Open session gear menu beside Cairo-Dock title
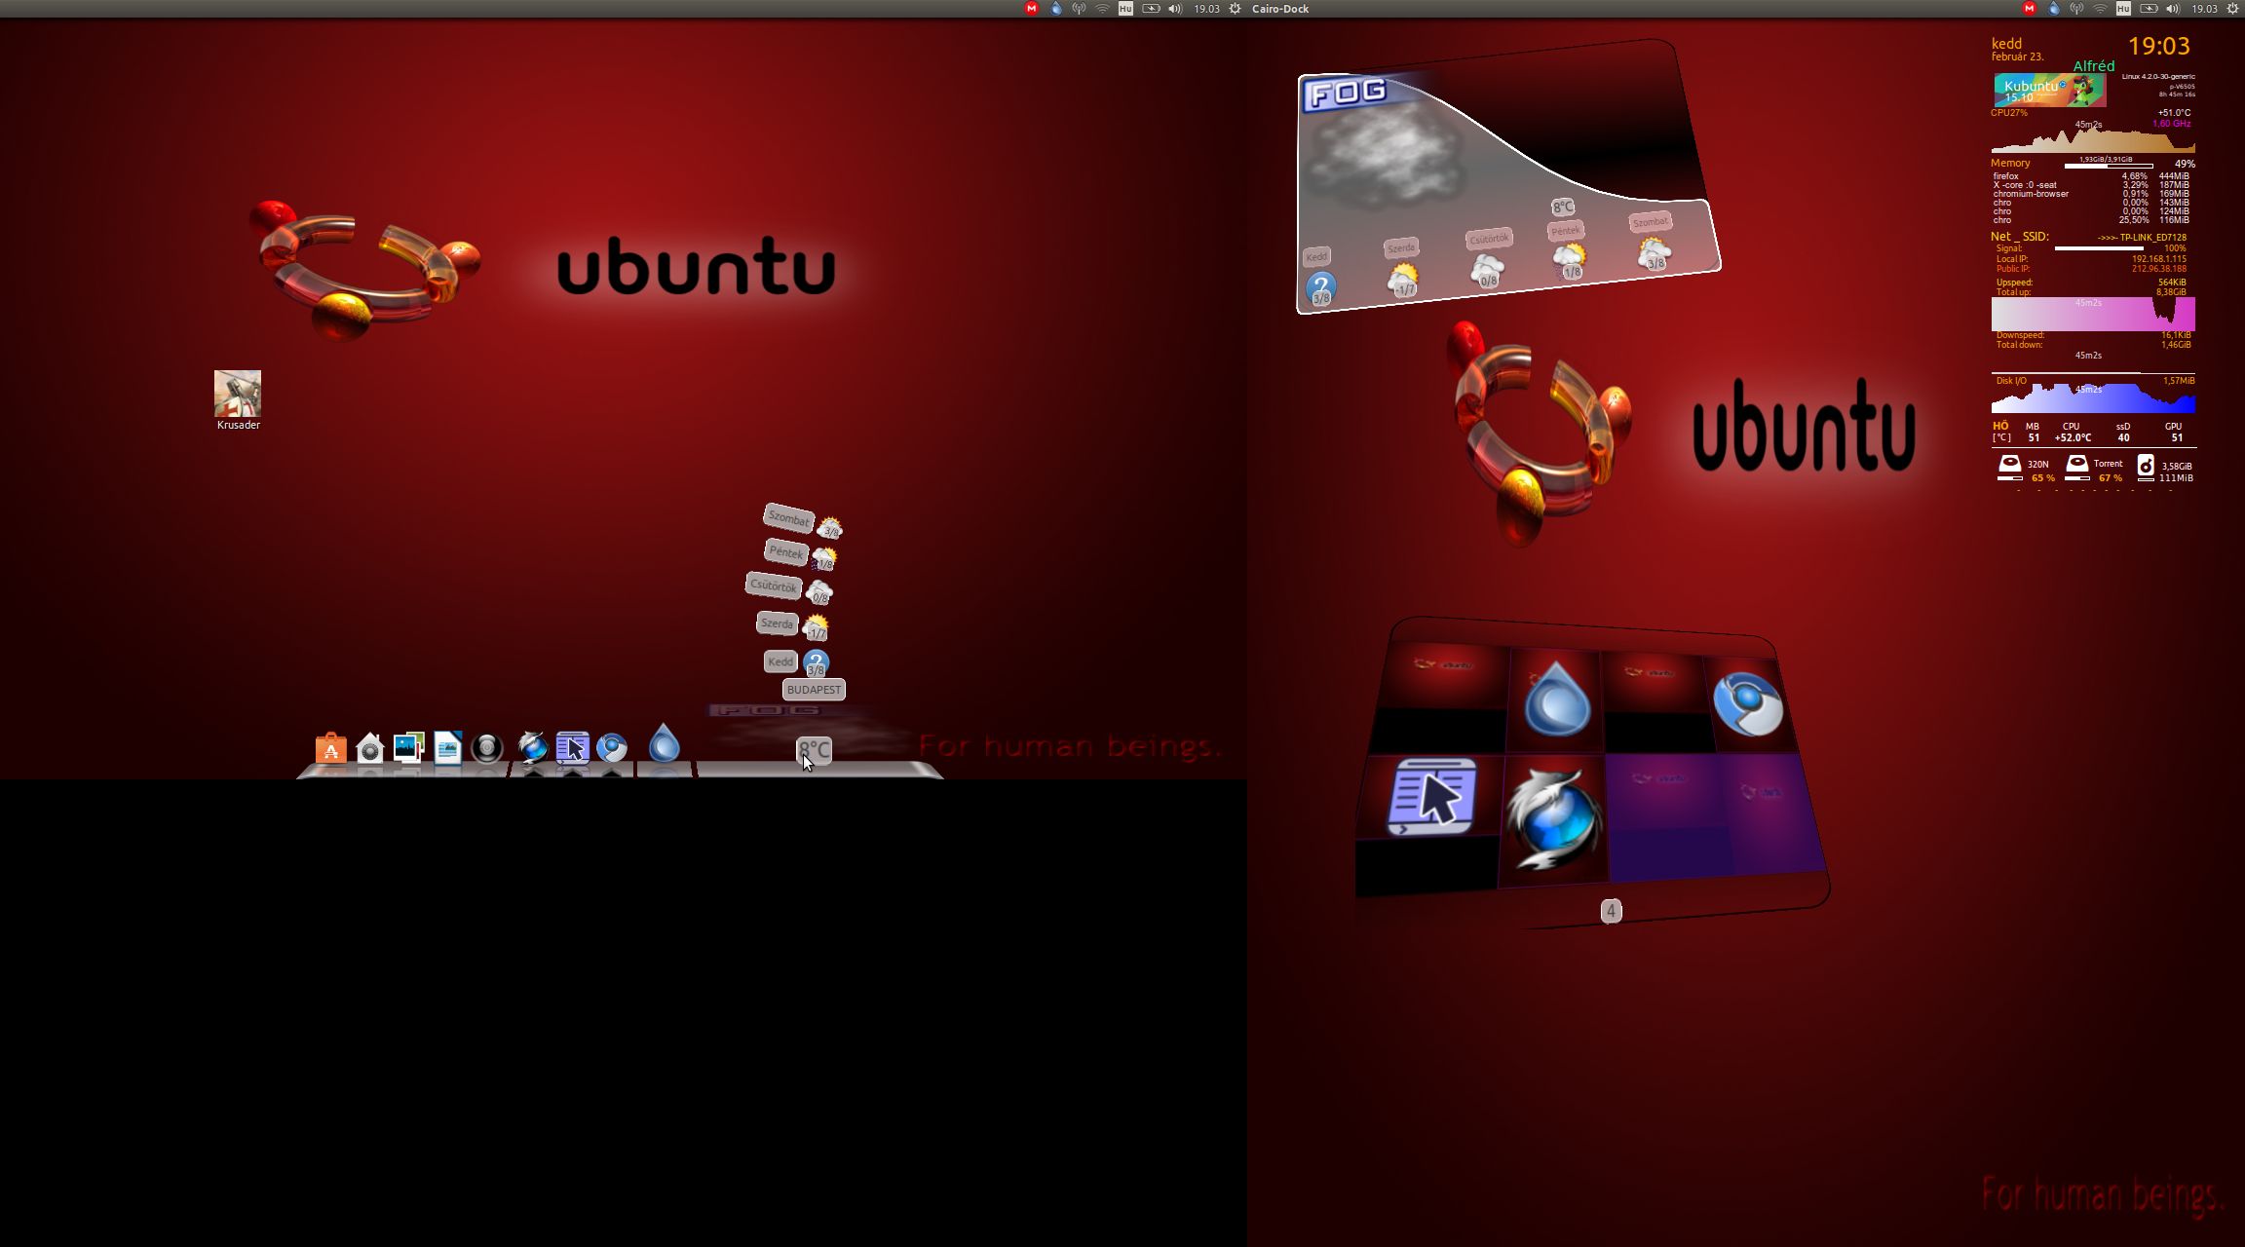 [x=1235, y=9]
